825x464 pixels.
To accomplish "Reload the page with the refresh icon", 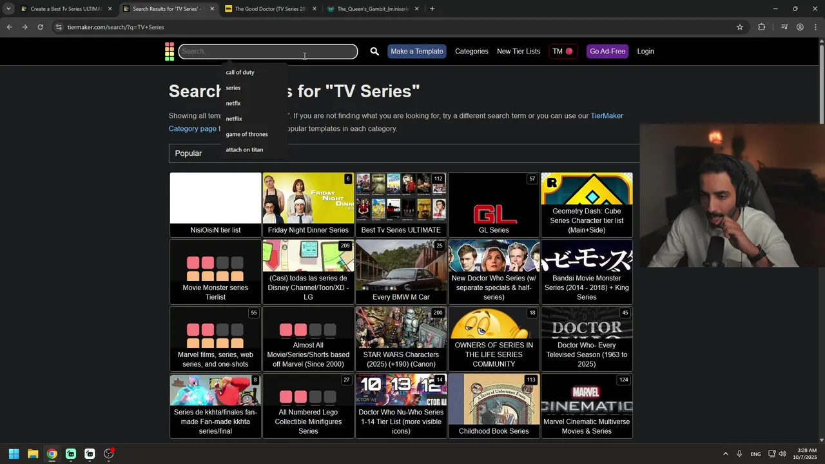I will coord(40,27).
